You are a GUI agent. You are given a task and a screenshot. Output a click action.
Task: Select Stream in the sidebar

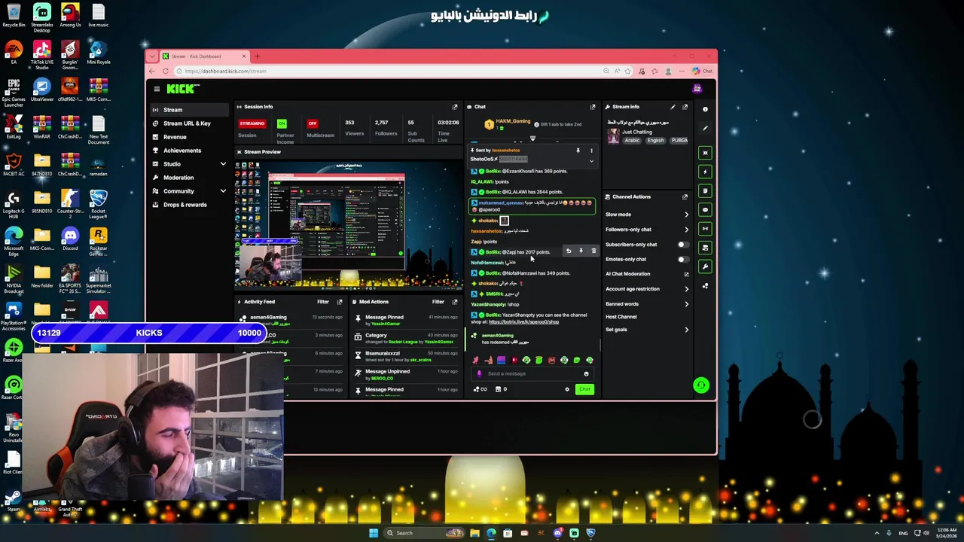click(x=190, y=110)
